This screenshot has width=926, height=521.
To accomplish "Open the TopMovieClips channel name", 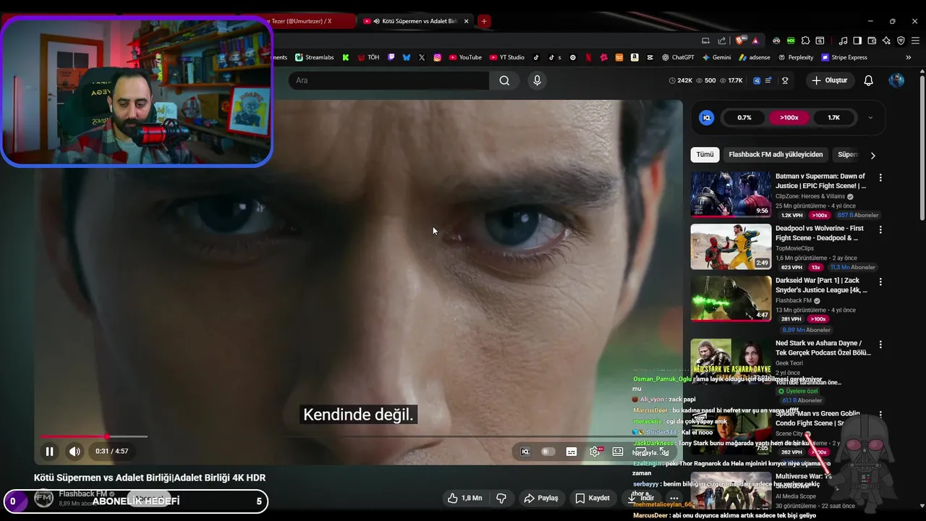I will point(794,248).
